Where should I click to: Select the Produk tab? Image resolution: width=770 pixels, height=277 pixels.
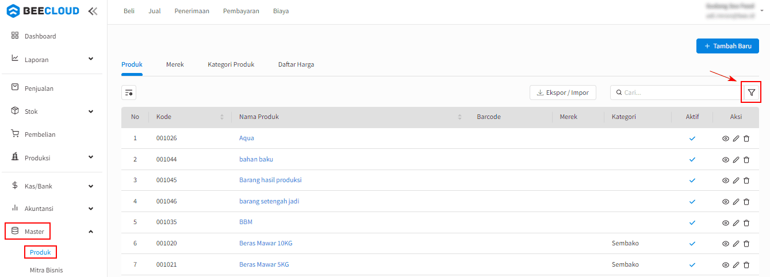[132, 64]
